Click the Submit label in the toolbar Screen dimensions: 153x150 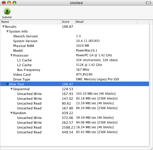(7, 17)
